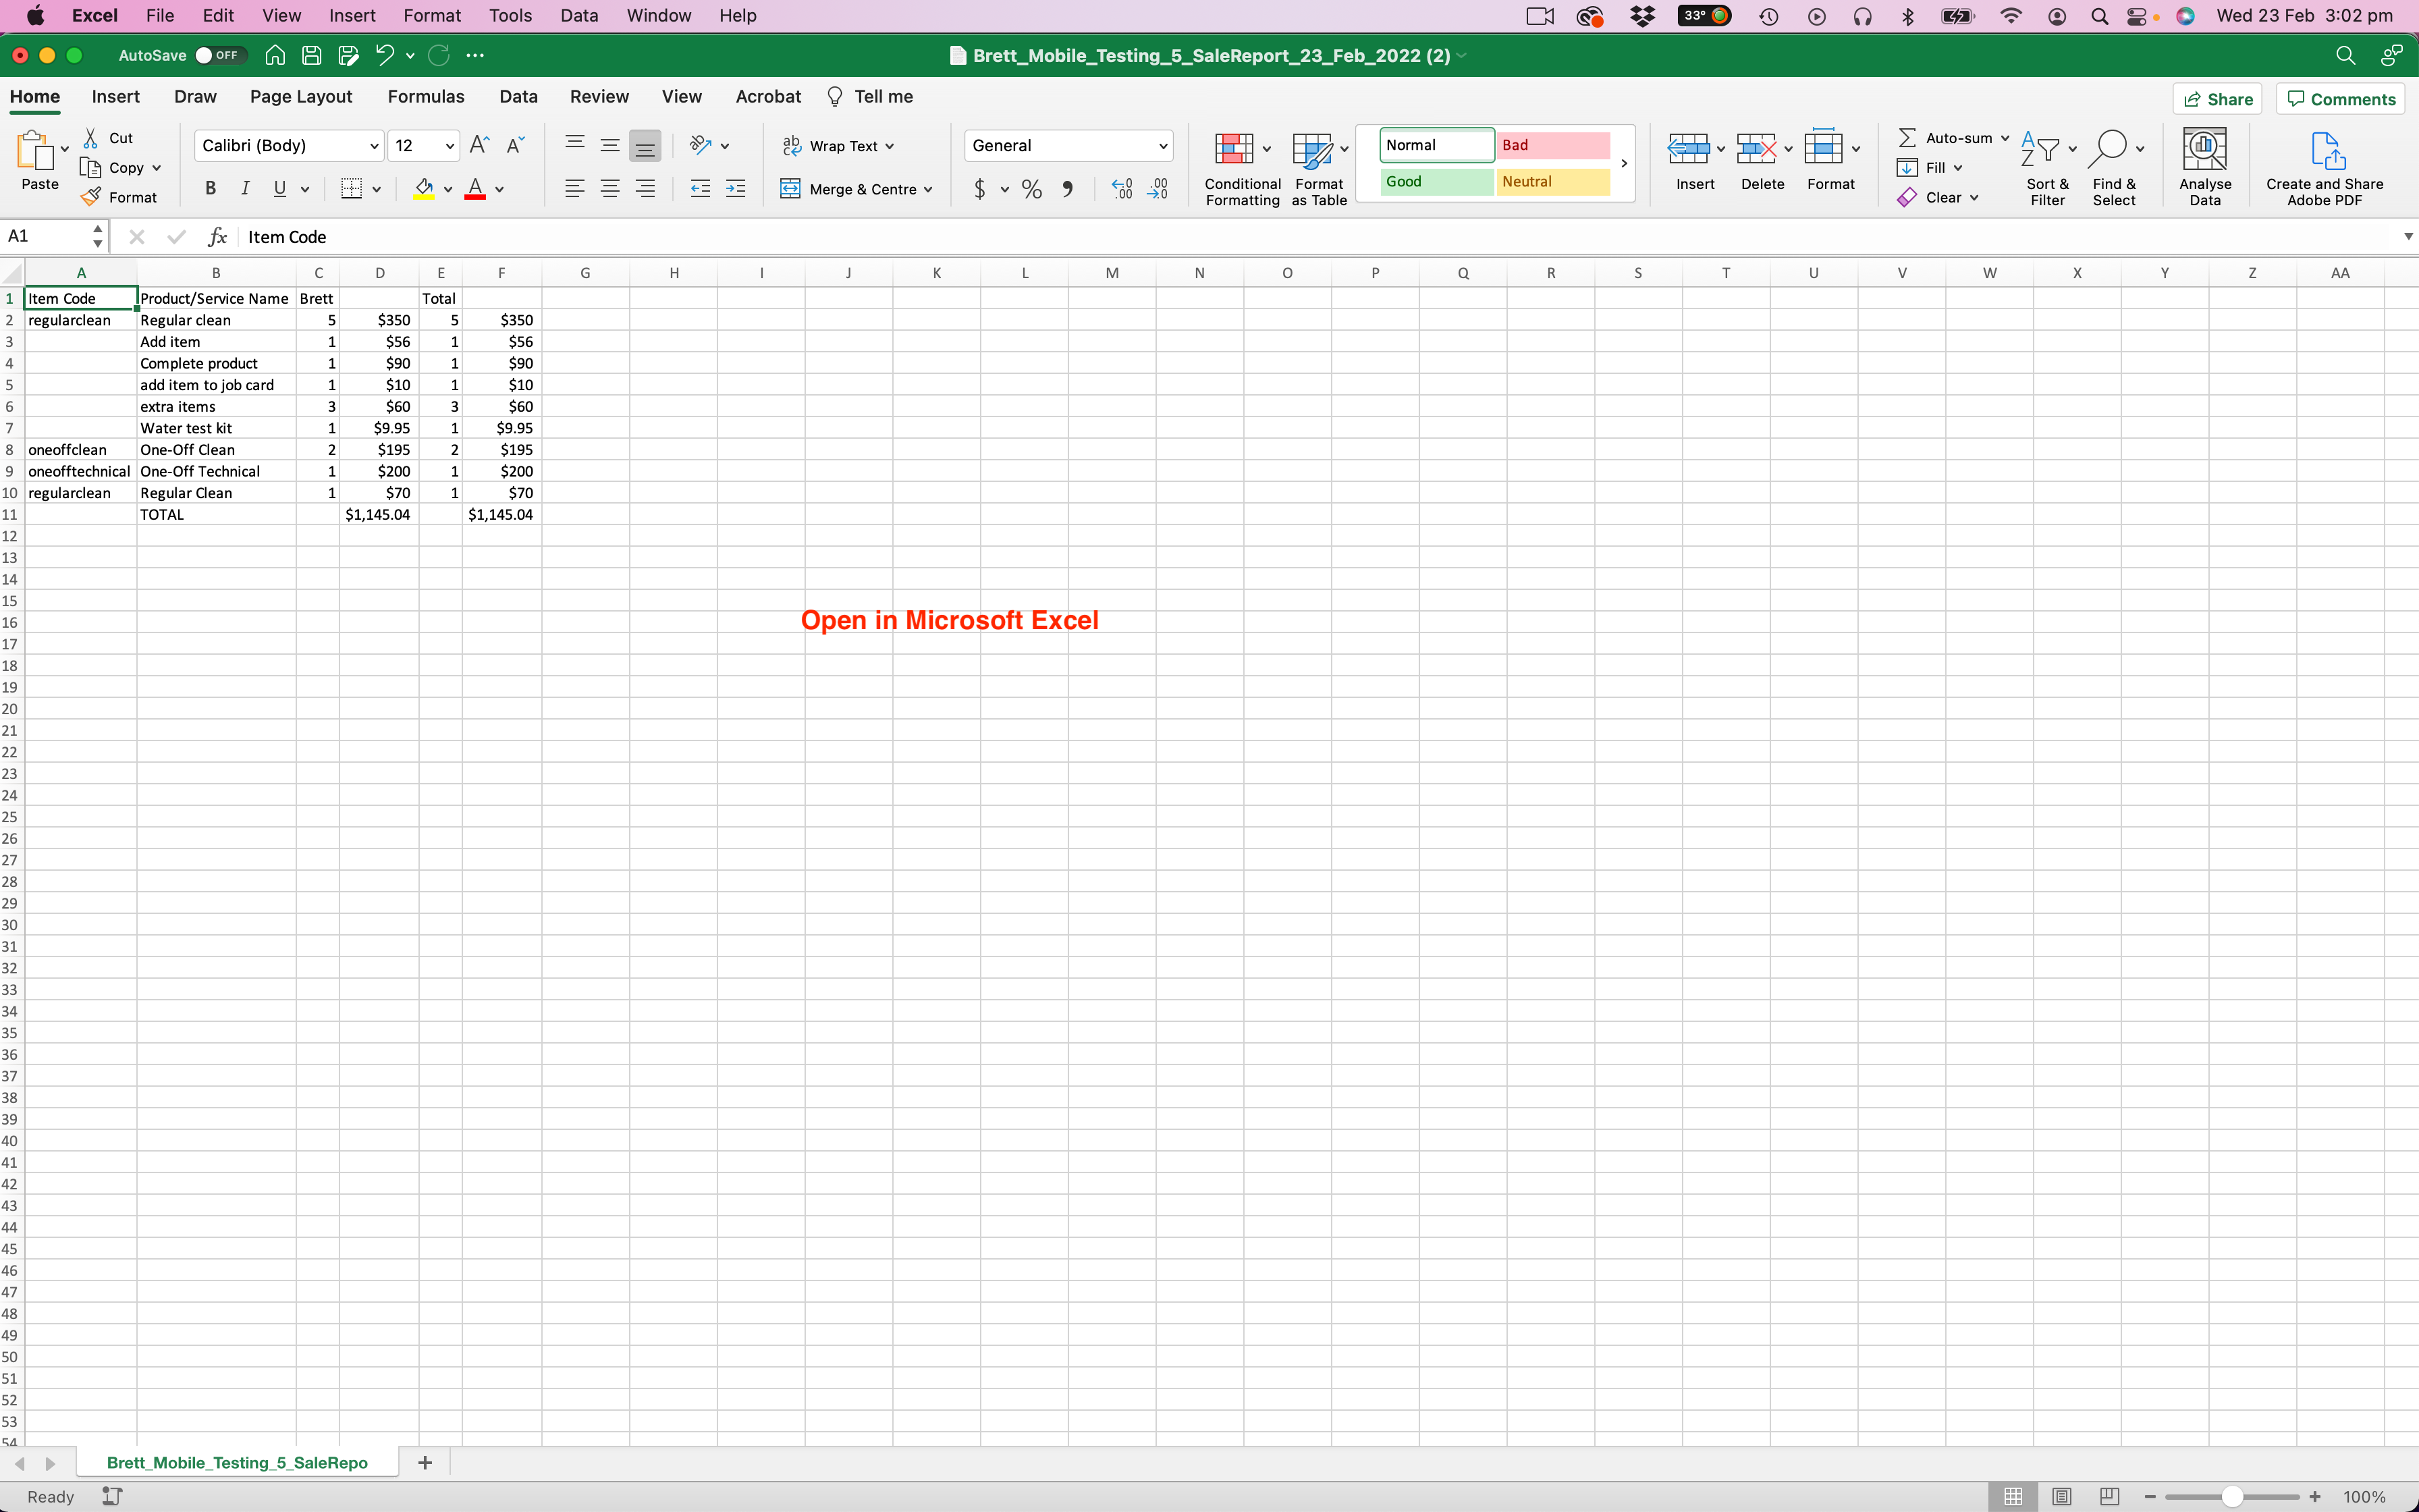Click the Insert function fx icon

point(217,237)
